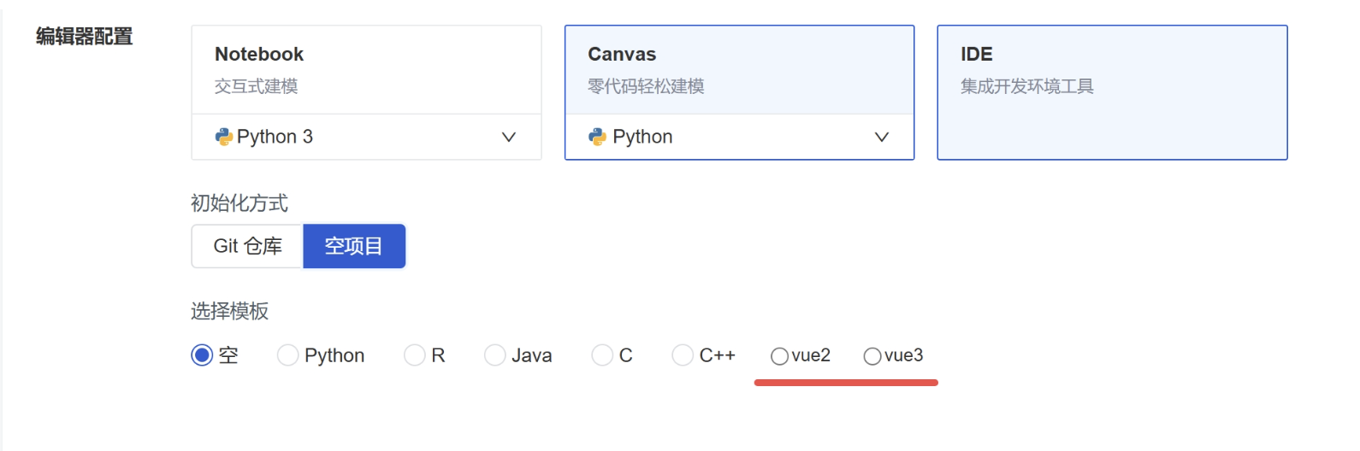Click the Python logo icon in Notebook dropdown
The height and width of the screenshot is (451, 1360).
click(x=224, y=137)
